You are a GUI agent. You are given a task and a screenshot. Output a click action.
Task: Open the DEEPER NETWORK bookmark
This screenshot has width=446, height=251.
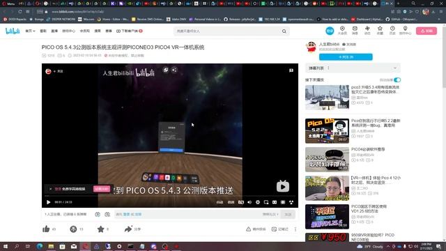click(x=61, y=20)
